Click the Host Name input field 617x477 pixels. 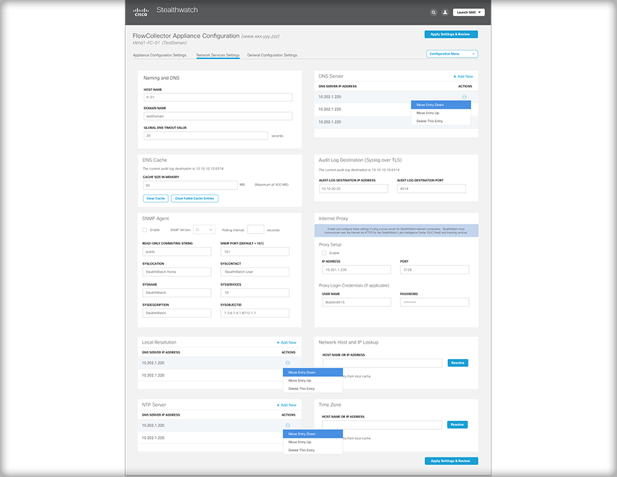click(x=218, y=98)
